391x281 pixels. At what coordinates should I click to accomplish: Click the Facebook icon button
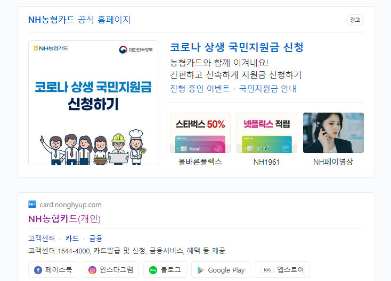tap(38, 270)
